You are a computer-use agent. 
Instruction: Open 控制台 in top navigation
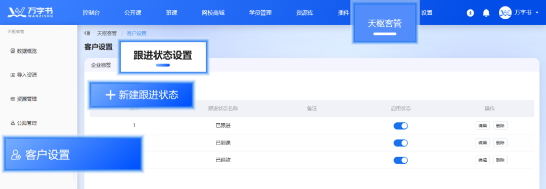coord(91,13)
